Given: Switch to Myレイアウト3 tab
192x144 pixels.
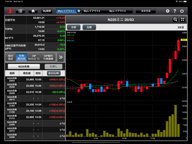Looking at the screenshot, I should pyautogui.click(x=120, y=11).
